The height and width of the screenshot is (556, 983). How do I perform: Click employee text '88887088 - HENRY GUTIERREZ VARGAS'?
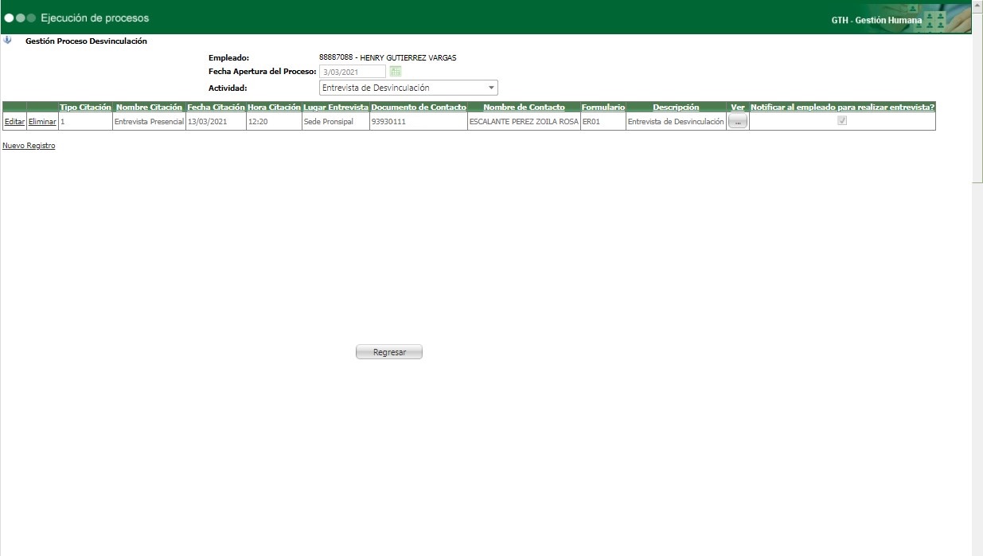pos(388,57)
